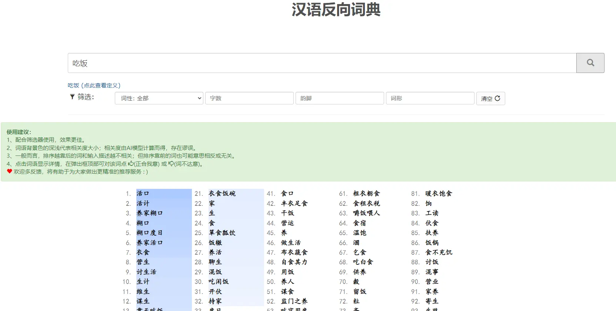This screenshot has height=311, width=616.
Task: Open result word 食不充饥
Action: (x=439, y=252)
